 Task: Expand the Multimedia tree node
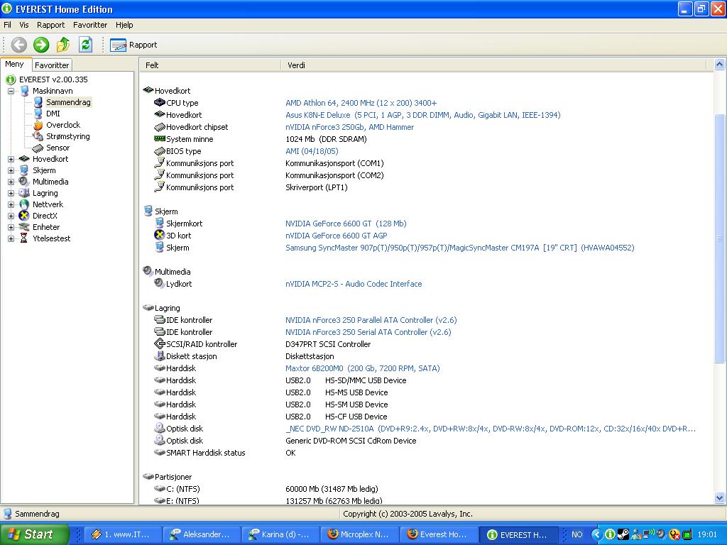click(x=11, y=182)
